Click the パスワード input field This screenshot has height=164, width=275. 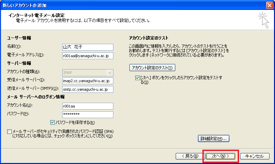click(88, 115)
